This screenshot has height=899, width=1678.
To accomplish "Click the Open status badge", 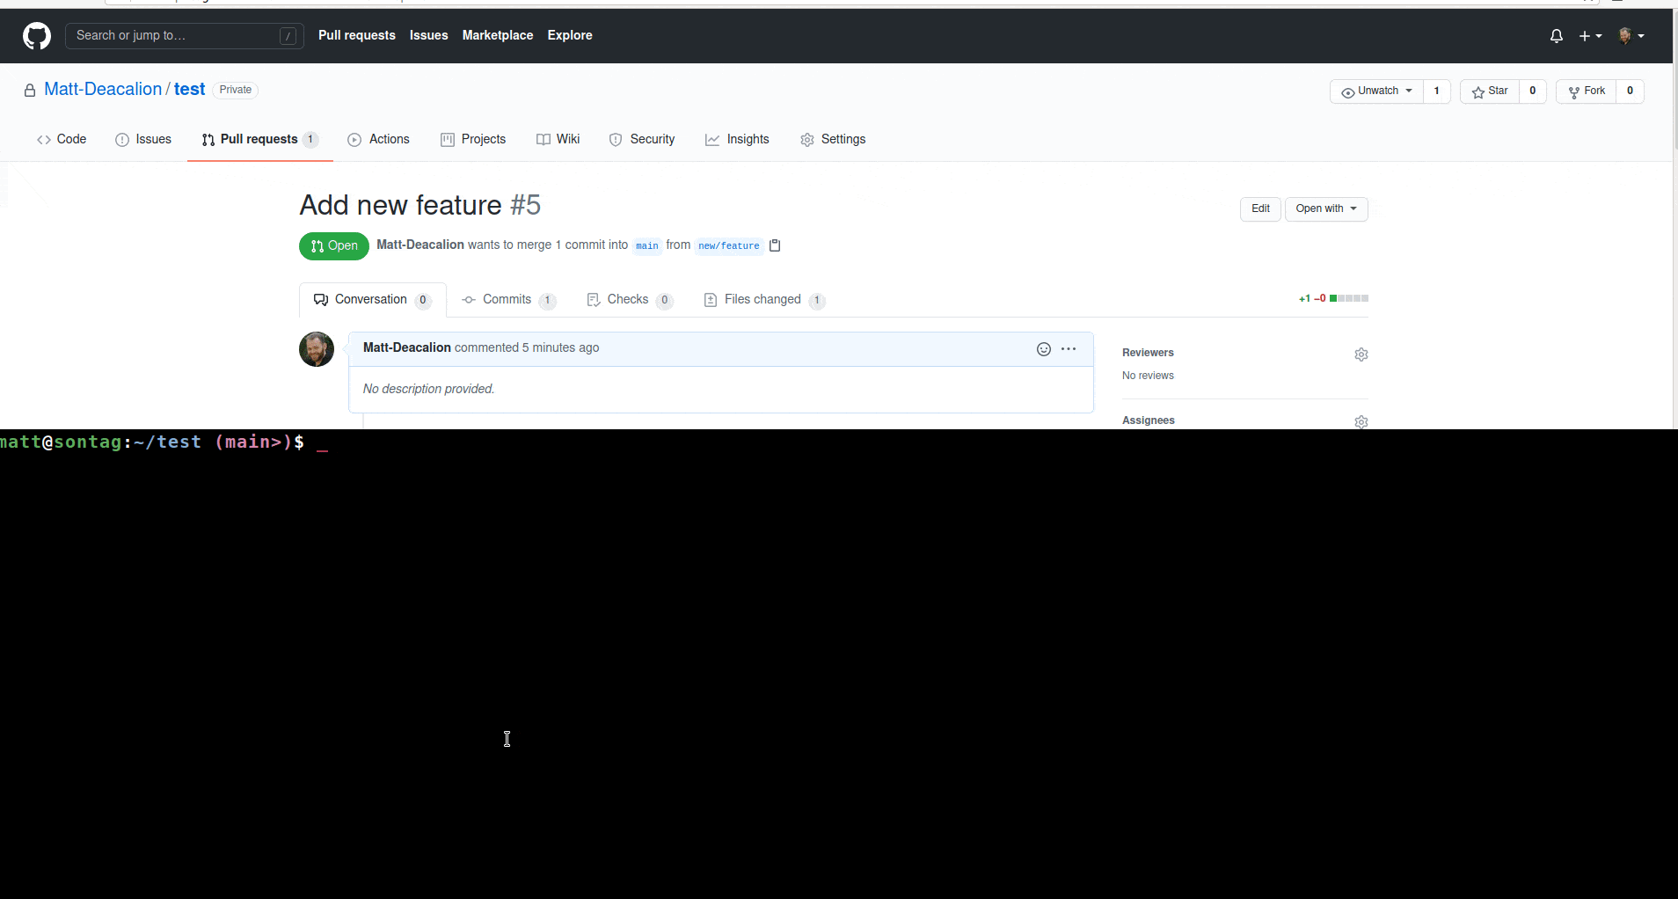I will 334,246.
